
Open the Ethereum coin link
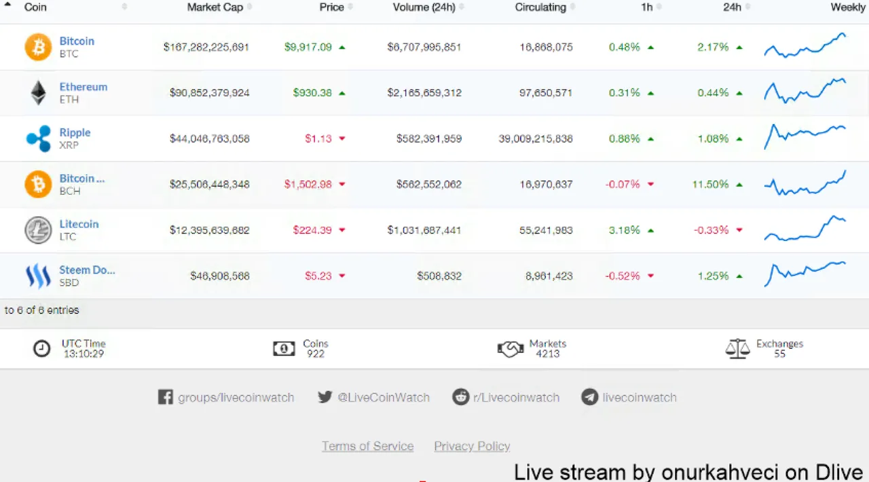[84, 87]
